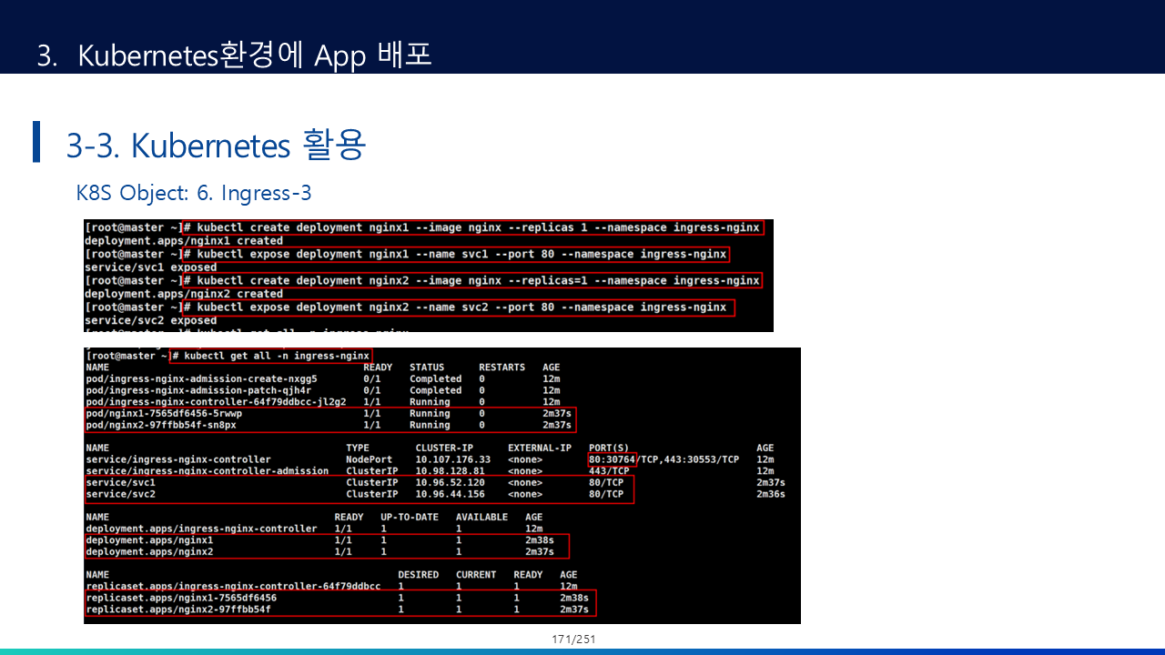Click the "kubectl expose deployment nginx1" command
Viewport: 1165px width, 655px height.
[456, 254]
